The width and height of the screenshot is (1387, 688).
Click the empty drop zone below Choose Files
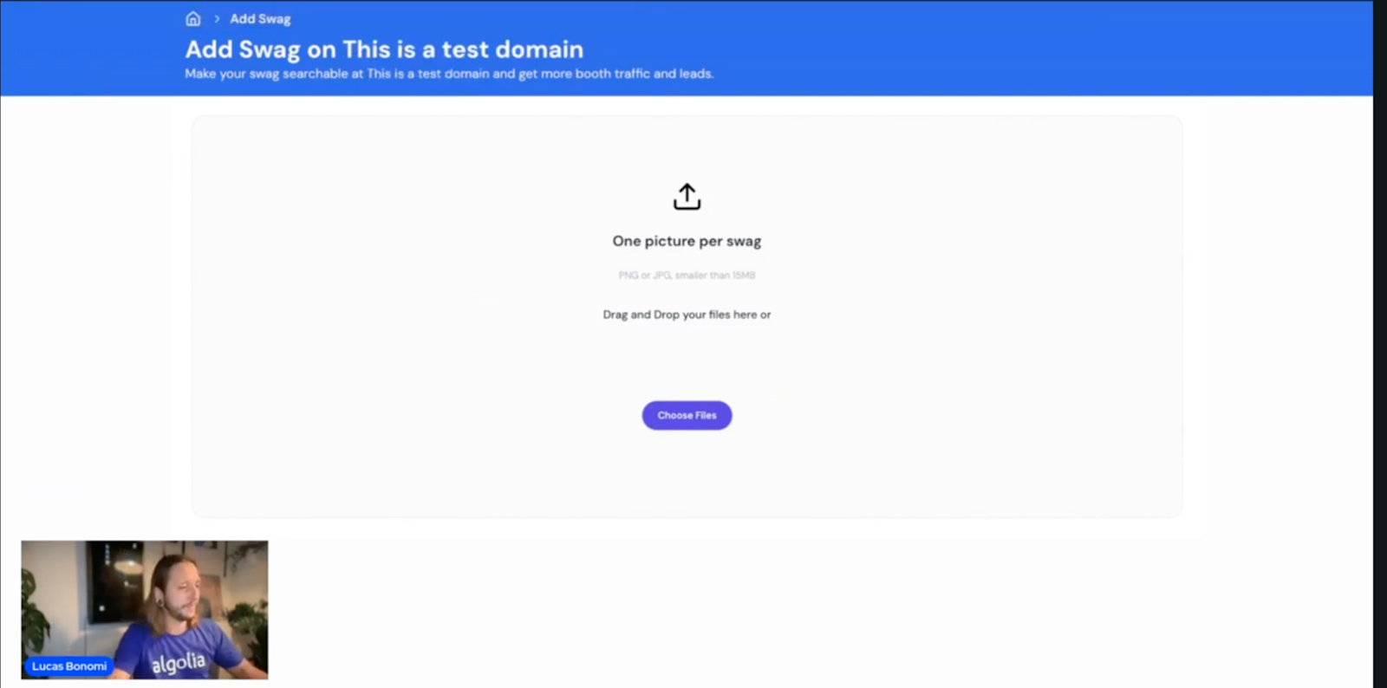[x=687, y=472]
